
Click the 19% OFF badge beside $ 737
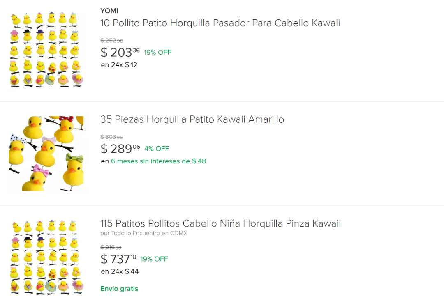click(154, 259)
